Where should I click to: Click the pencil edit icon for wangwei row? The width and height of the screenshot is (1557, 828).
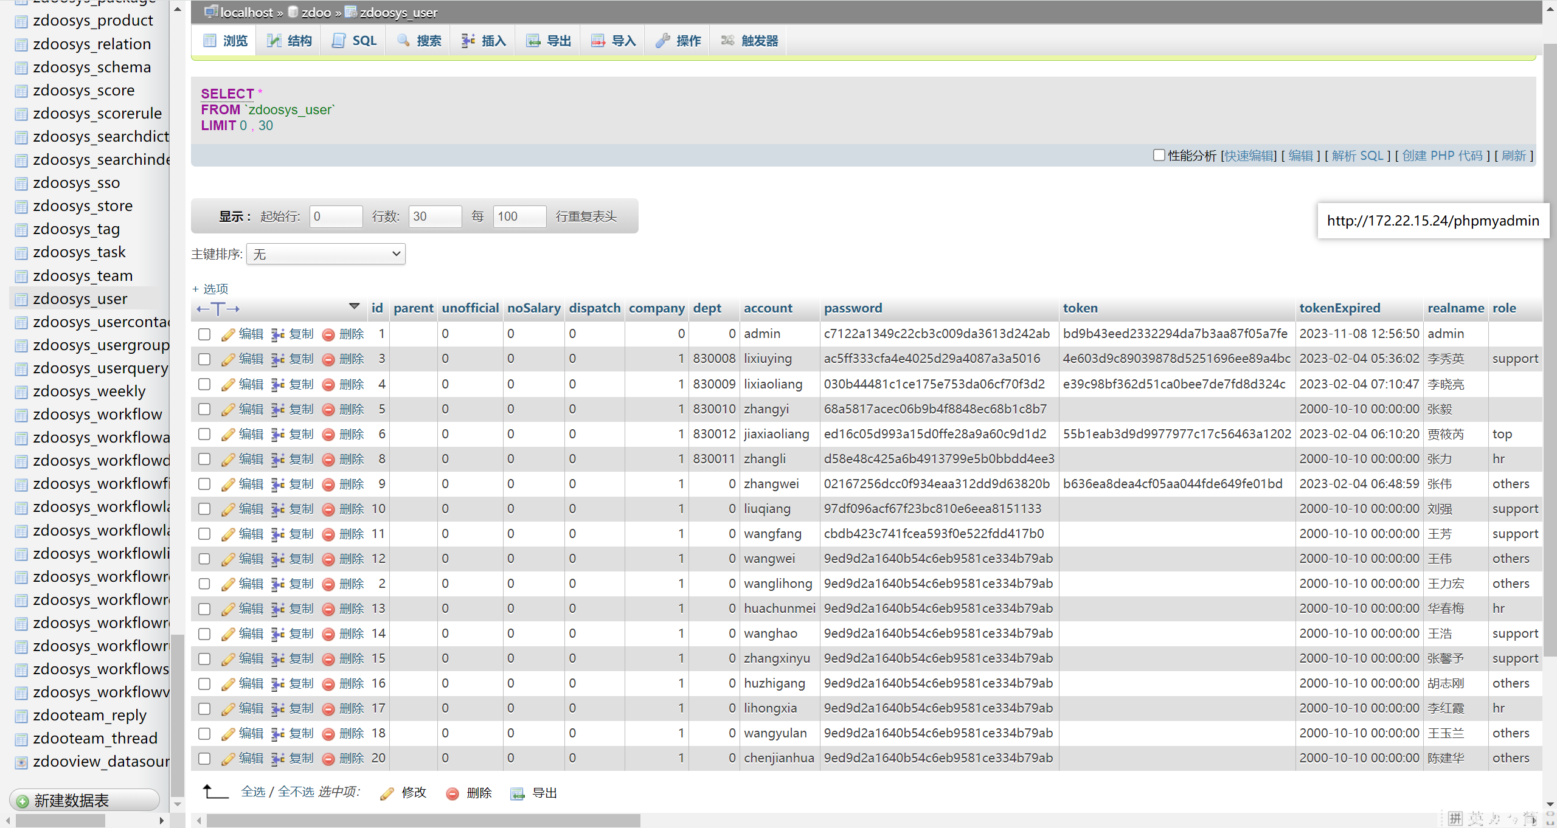pyautogui.click(x=228, y=559)
